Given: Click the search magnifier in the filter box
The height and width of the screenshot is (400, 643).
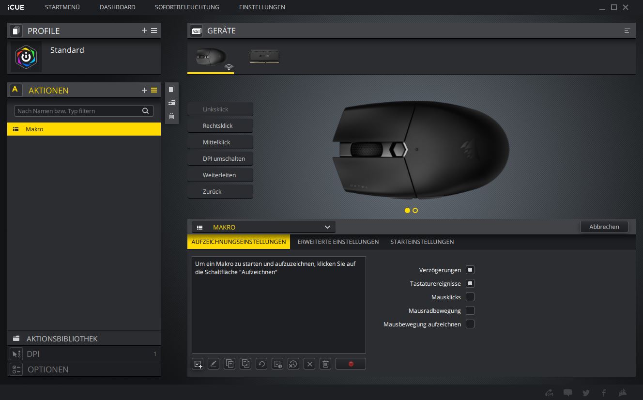Looking at the screenshot, I should (x=145, y=111).
